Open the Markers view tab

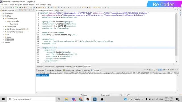click(x=40, y=70)
